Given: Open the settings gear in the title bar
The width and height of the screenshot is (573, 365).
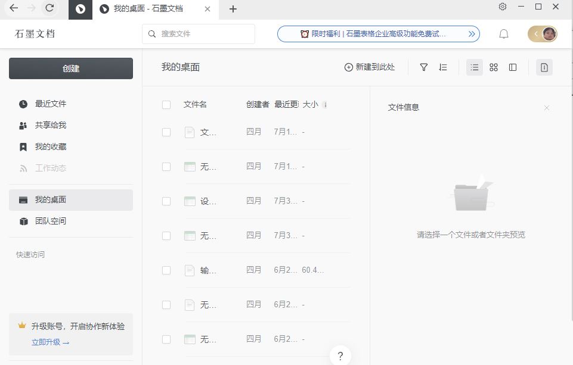Looking at the screenshot, I should [x=503, y=7].
